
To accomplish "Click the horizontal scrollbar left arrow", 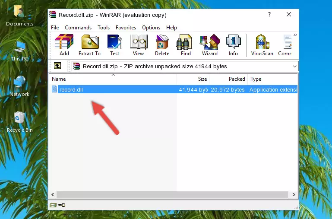I will point(53,194).
